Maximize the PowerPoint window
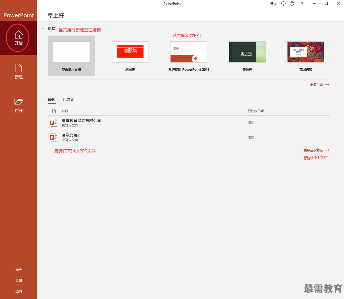The height and width of the screenshot is (299, 344). 326,3
